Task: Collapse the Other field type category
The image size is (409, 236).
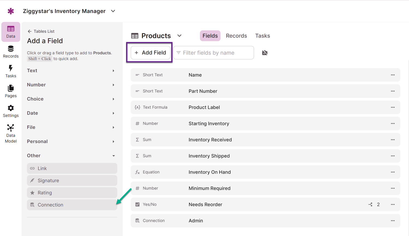Action: click(71, 155)
